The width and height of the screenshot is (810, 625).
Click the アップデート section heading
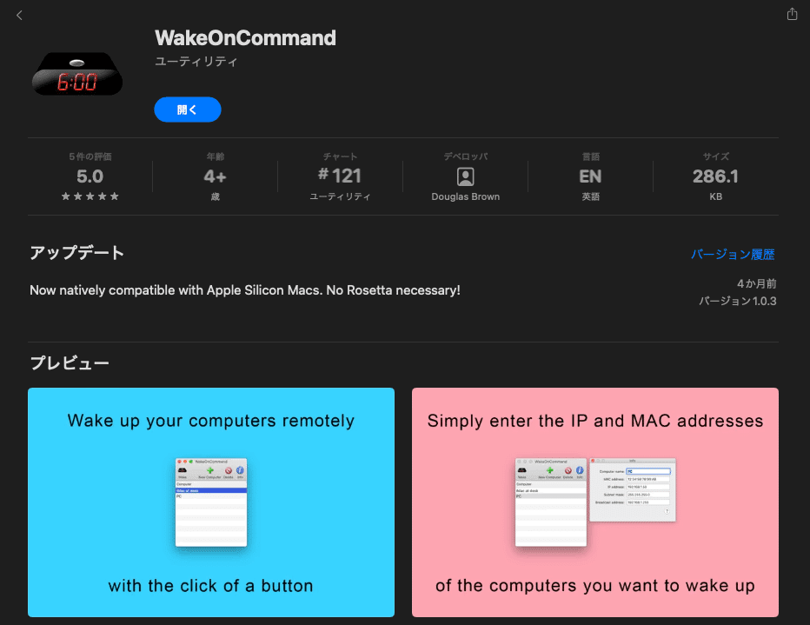tap(76, 253)
